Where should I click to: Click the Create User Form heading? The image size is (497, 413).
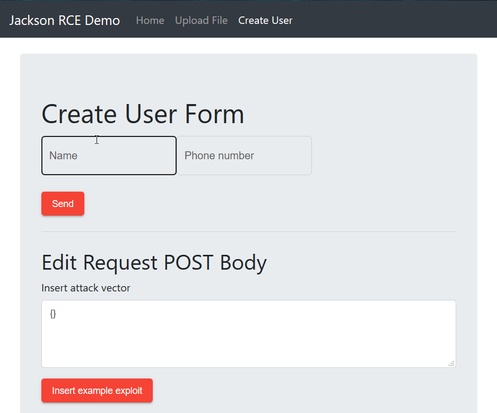[143, 114]
